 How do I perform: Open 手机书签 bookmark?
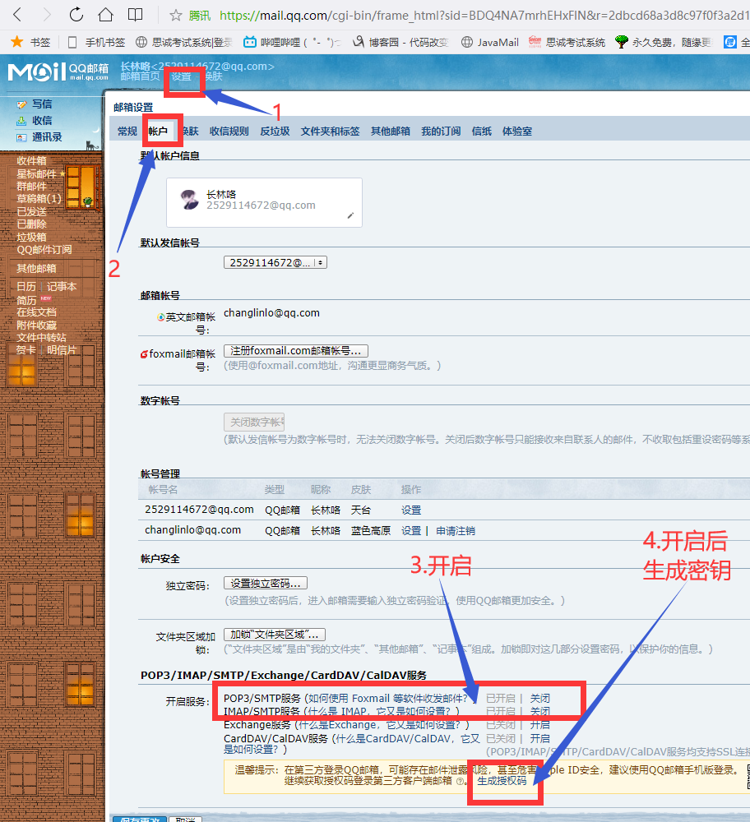(98, 42)
